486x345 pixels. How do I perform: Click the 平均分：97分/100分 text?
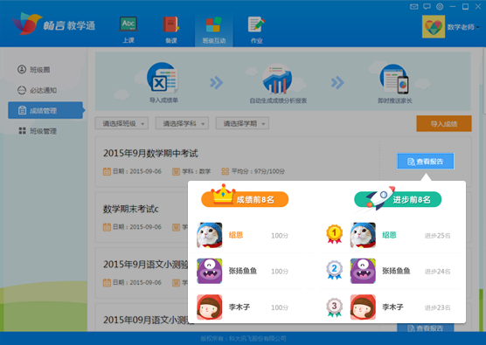tap(258, 171)
